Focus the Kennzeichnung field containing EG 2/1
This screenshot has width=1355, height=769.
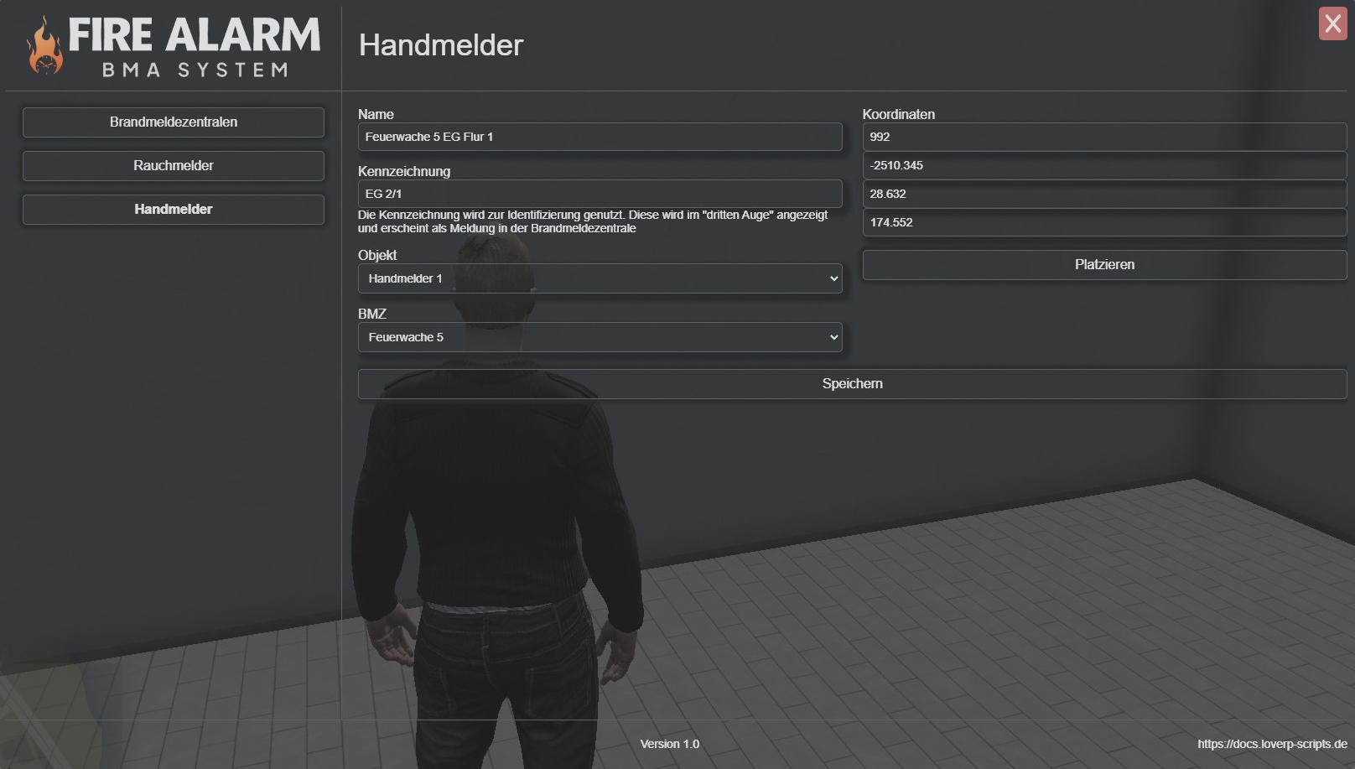pyautogui.click(x=600, y=194)
